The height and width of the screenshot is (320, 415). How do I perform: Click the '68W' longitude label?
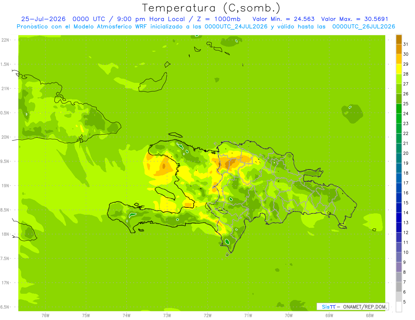click(x=370, y=315)
